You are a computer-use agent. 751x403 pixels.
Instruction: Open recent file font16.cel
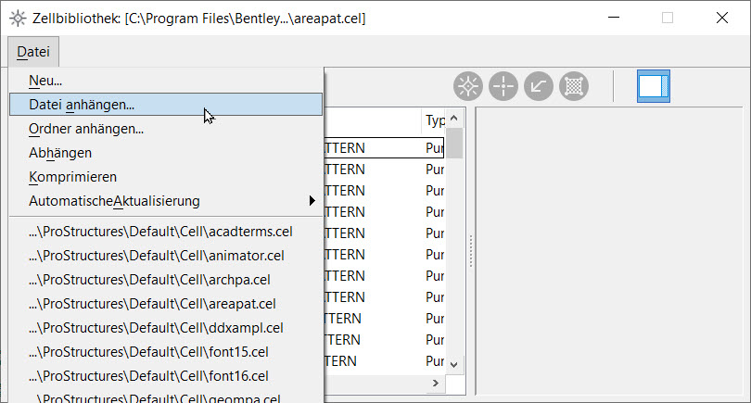tap(148, 375)
